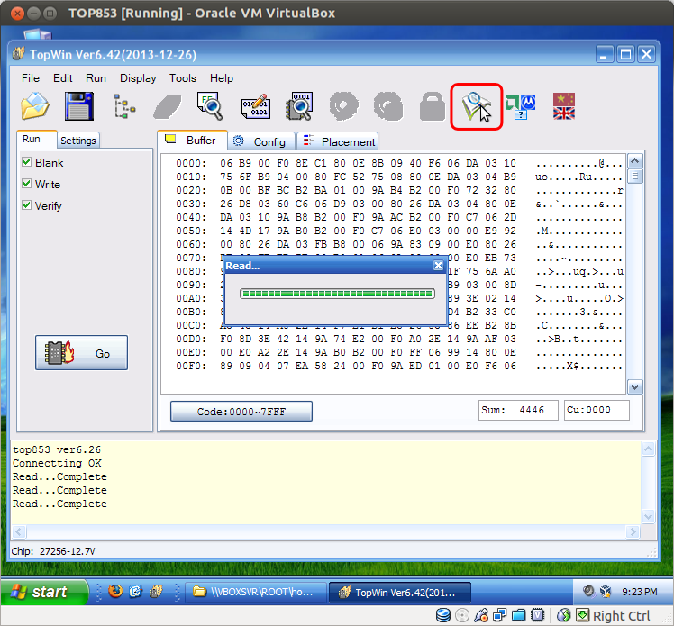Close the Read progress dialog
This screenshot has width=674, height=626.
[438, 266]
